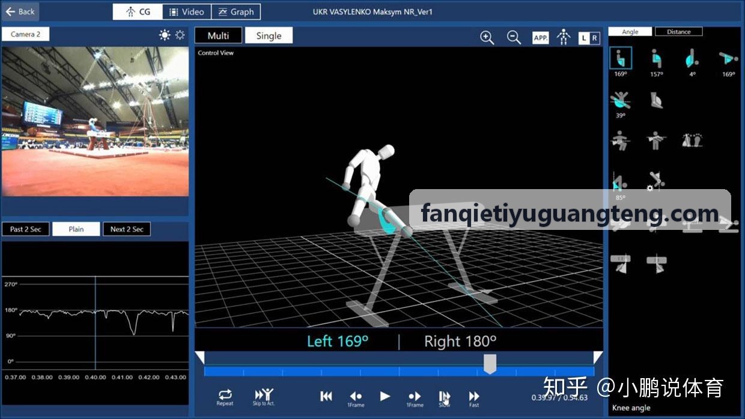Viewport: 745px width, 419px height.
Task: Step back one frame
Action: click(356, 398)
